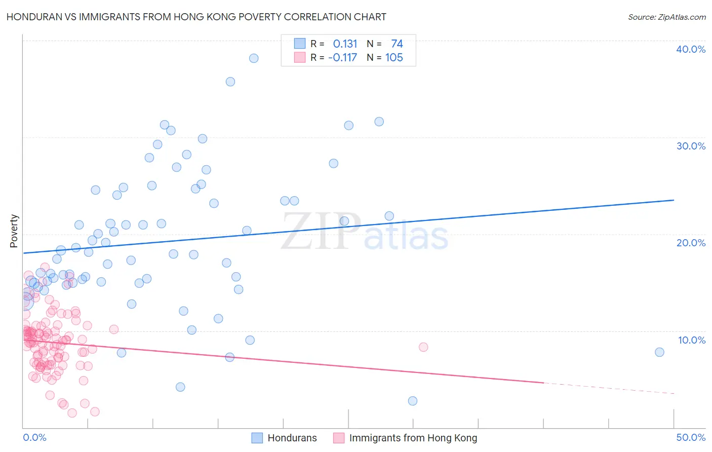The height and width of the screenshot is (452, 712).
Task: Select the Hondurans legend label
Action: pos(292,438)
